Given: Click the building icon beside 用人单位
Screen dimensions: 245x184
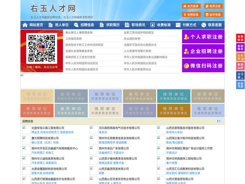Looking at the screenshot, I should pos(50,25).
